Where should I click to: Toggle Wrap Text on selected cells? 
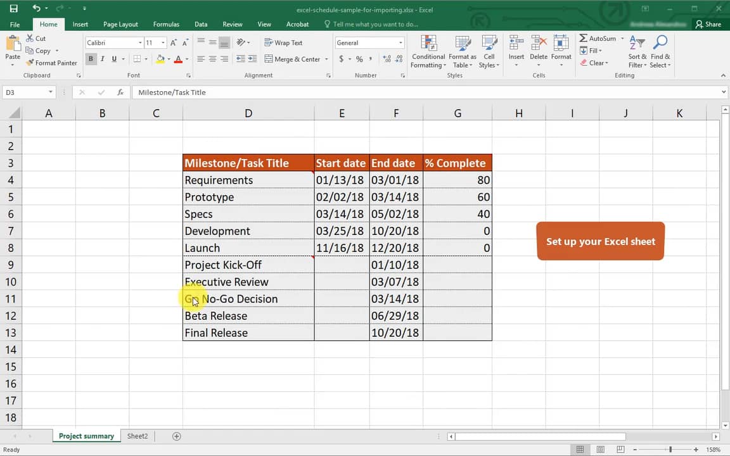coord(283,43)
